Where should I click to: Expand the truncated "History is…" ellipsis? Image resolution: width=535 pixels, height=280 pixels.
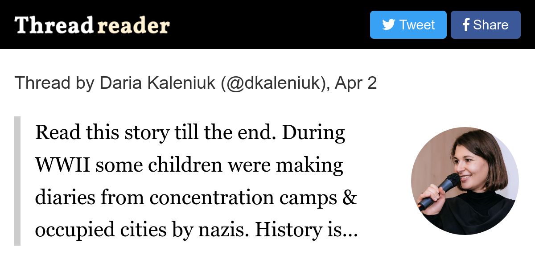351,230
